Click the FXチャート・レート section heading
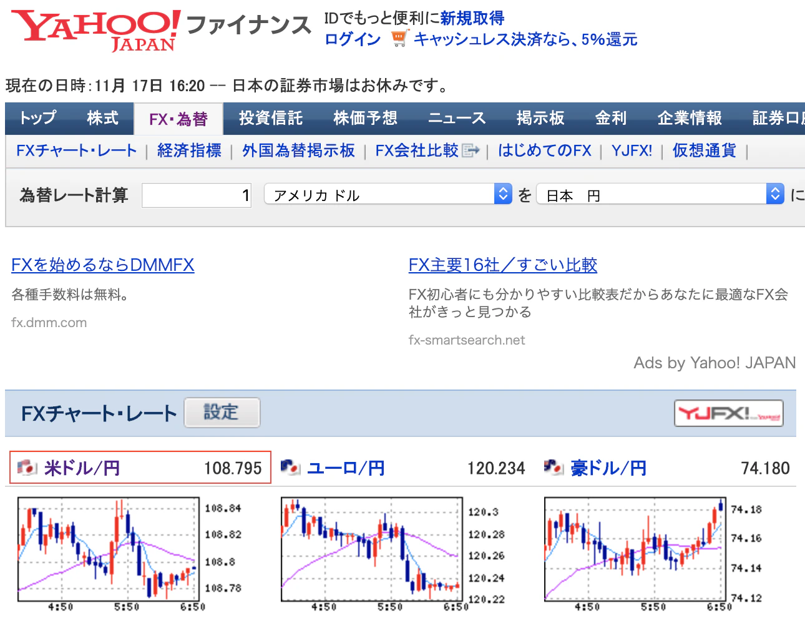The image size is (805, 623). coord(99,413)
